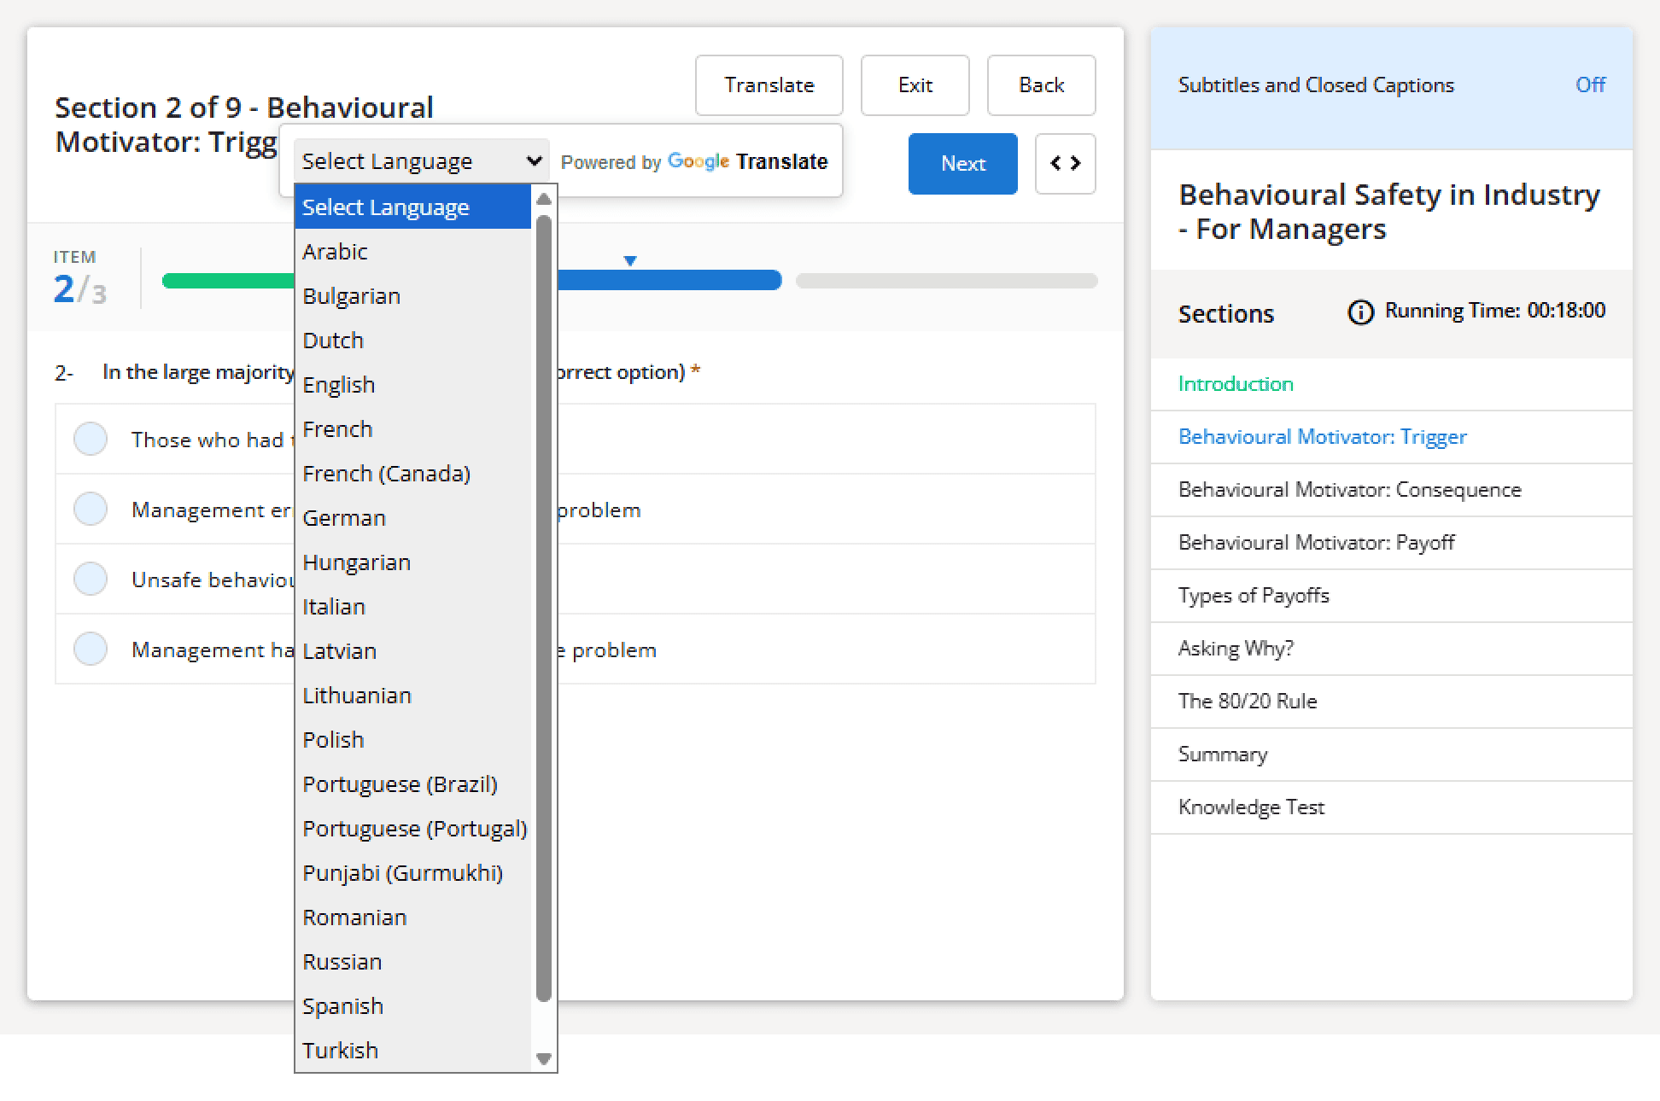Select Polish language option
Screen dimensions: 1660x1101
413,739
